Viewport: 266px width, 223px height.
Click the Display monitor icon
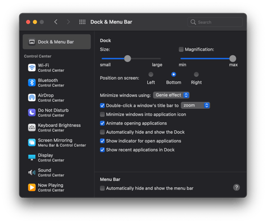32,158
